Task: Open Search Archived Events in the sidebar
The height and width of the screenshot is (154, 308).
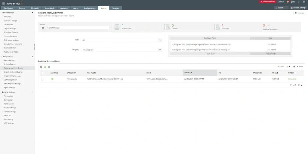Action: (13, 72)
